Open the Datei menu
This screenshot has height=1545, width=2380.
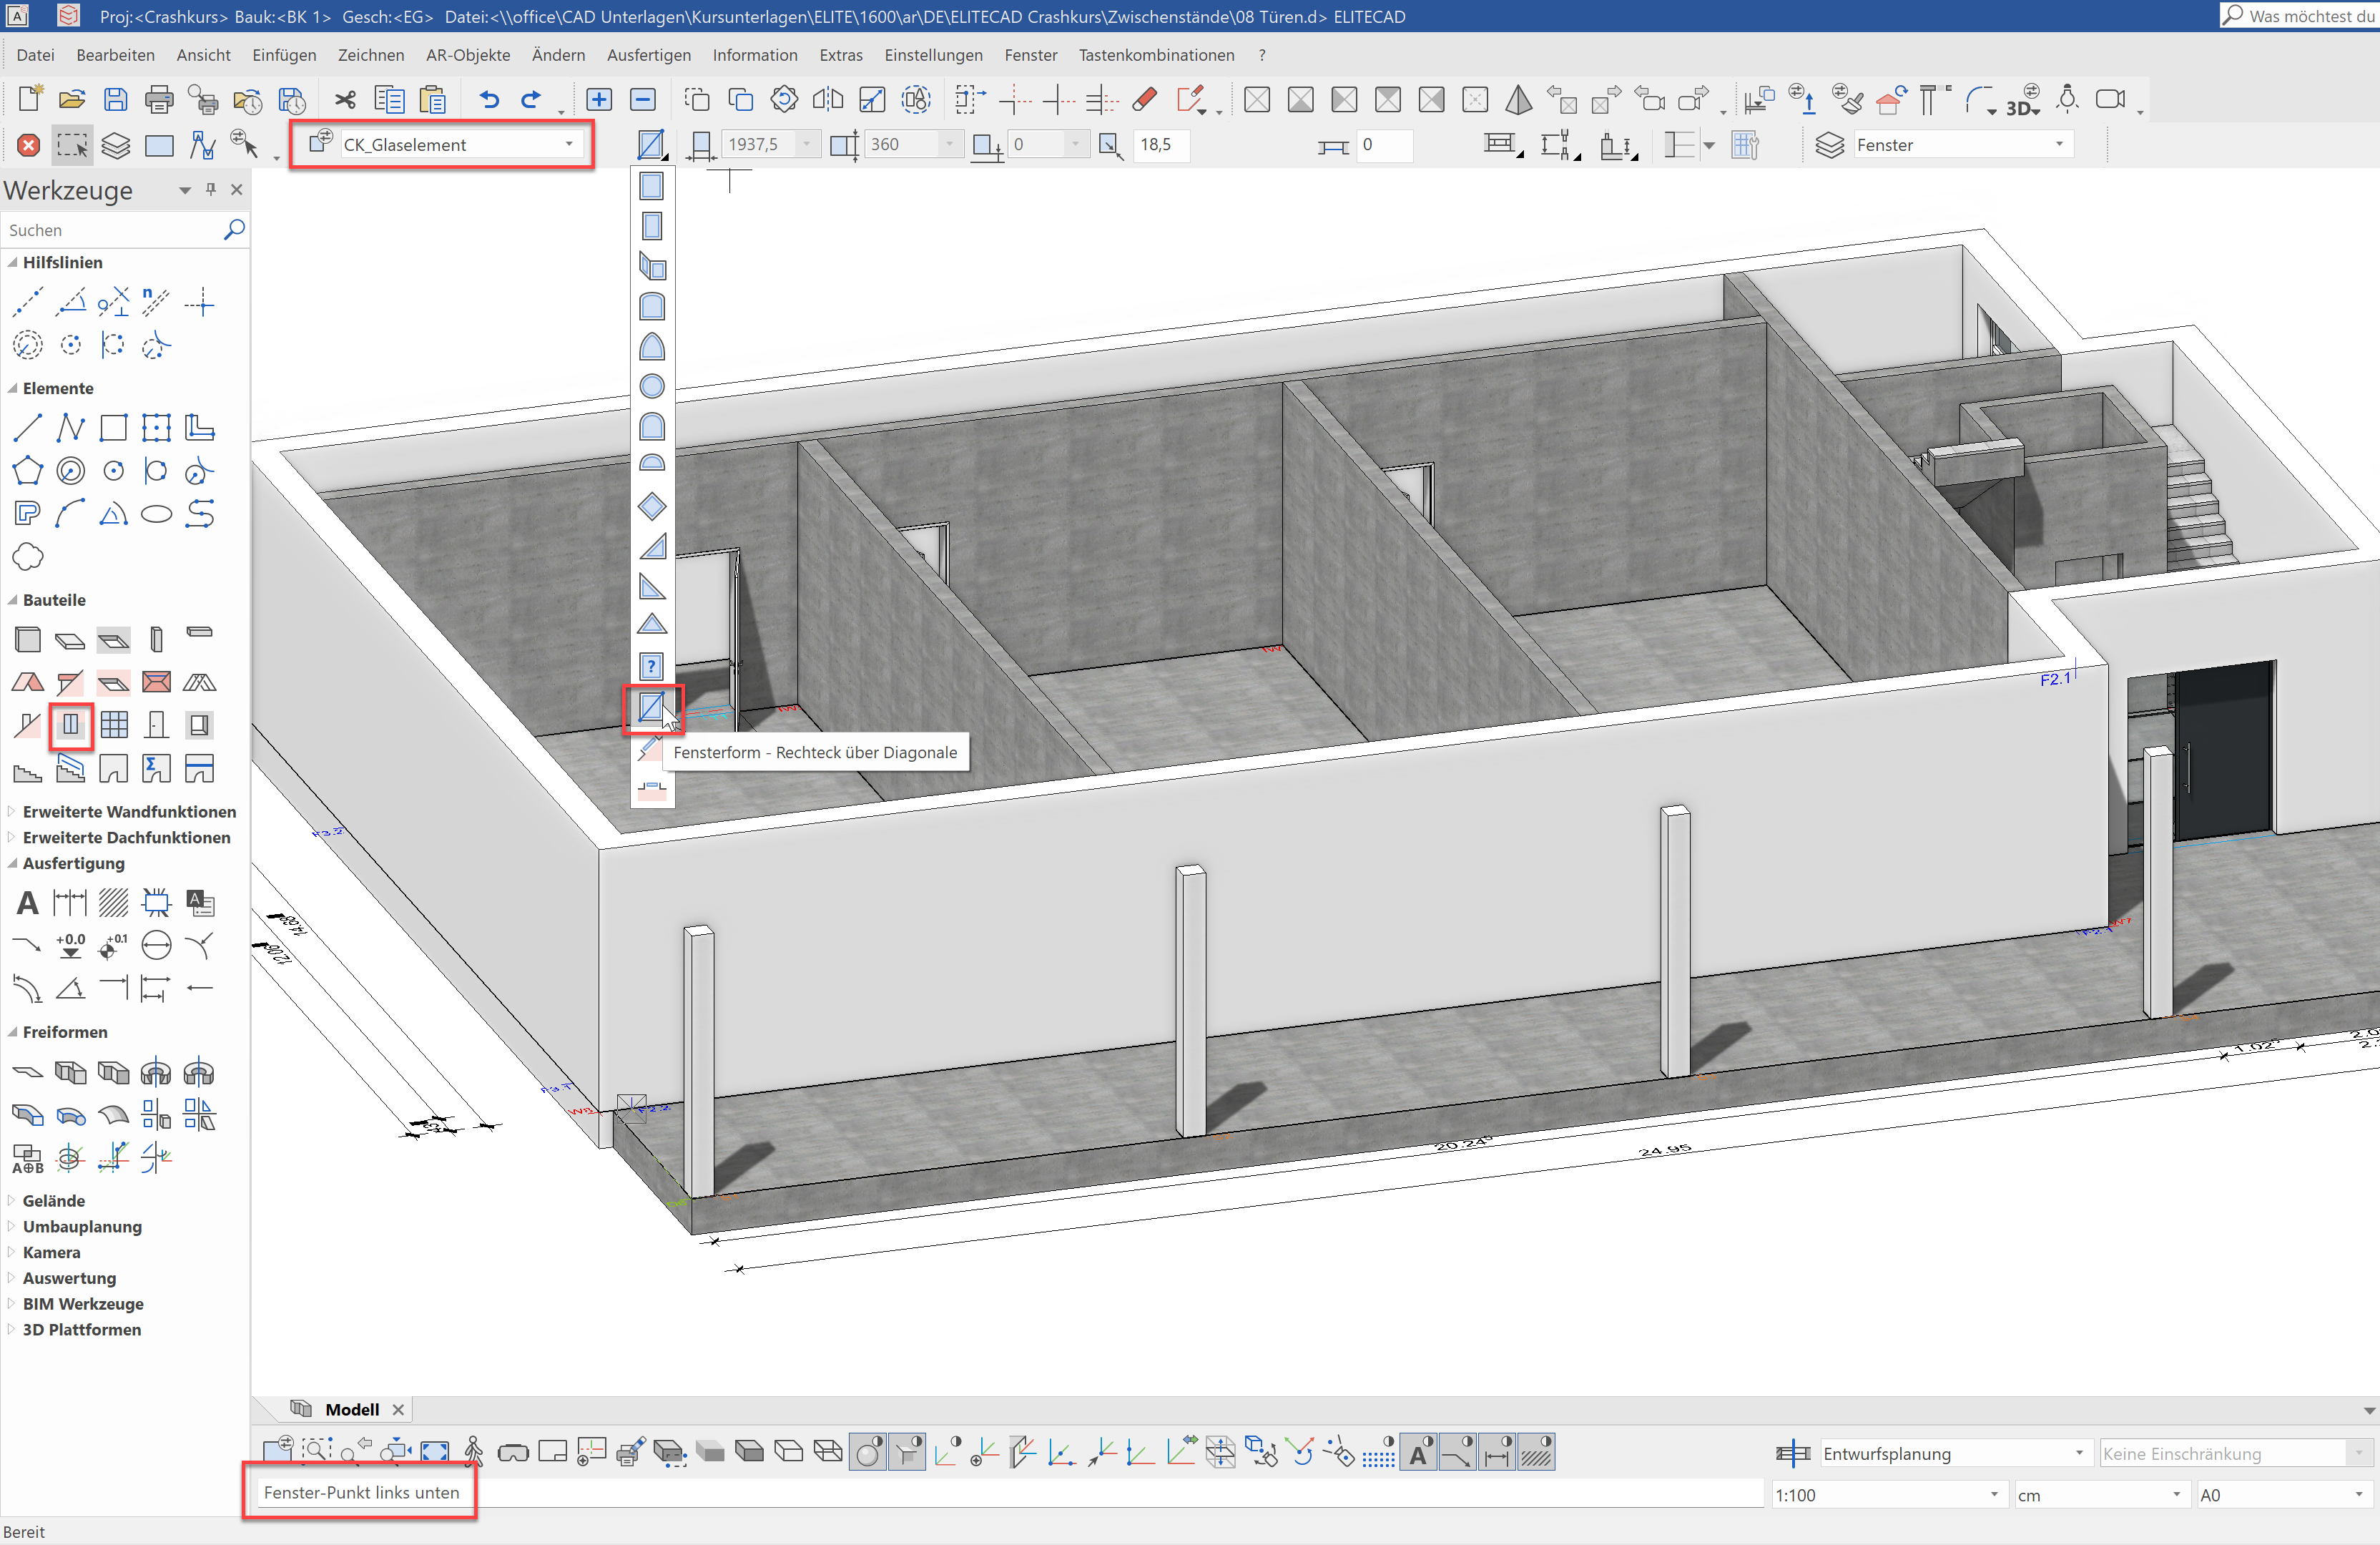pos(36,55)
